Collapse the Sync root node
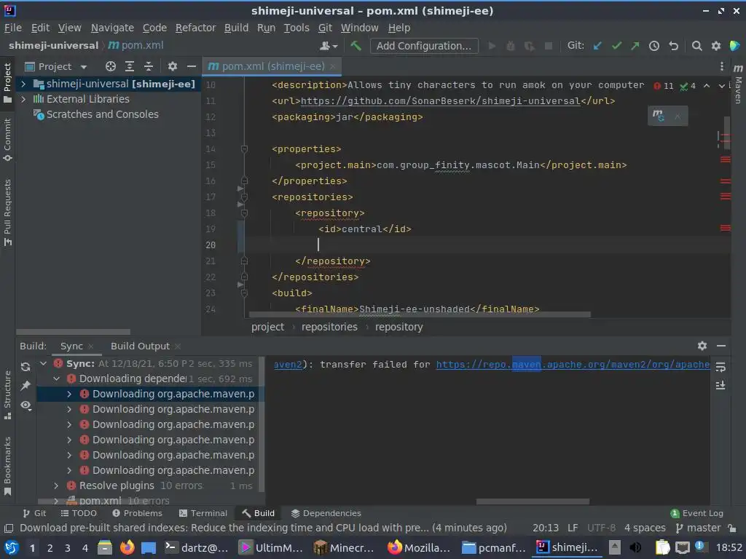The height and width of the screenshot is (559, 746). [43, 364]
